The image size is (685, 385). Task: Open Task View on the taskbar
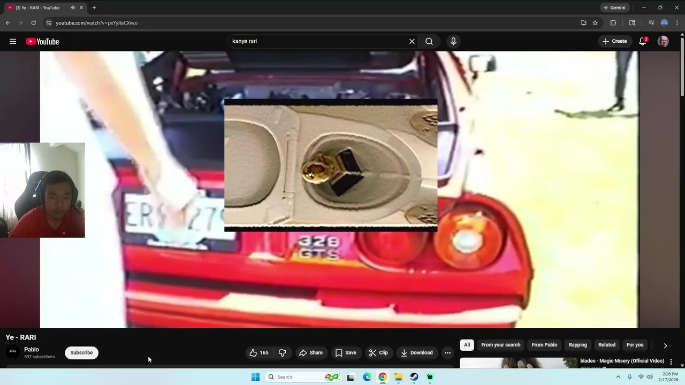(351, 377)
